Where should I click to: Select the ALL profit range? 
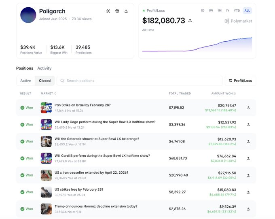(x=247, y=11)
